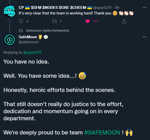Click the reply icon under CP's tweet
This screenshot has height=140, width=150.
pyautogui.click(x=21, y=21)
